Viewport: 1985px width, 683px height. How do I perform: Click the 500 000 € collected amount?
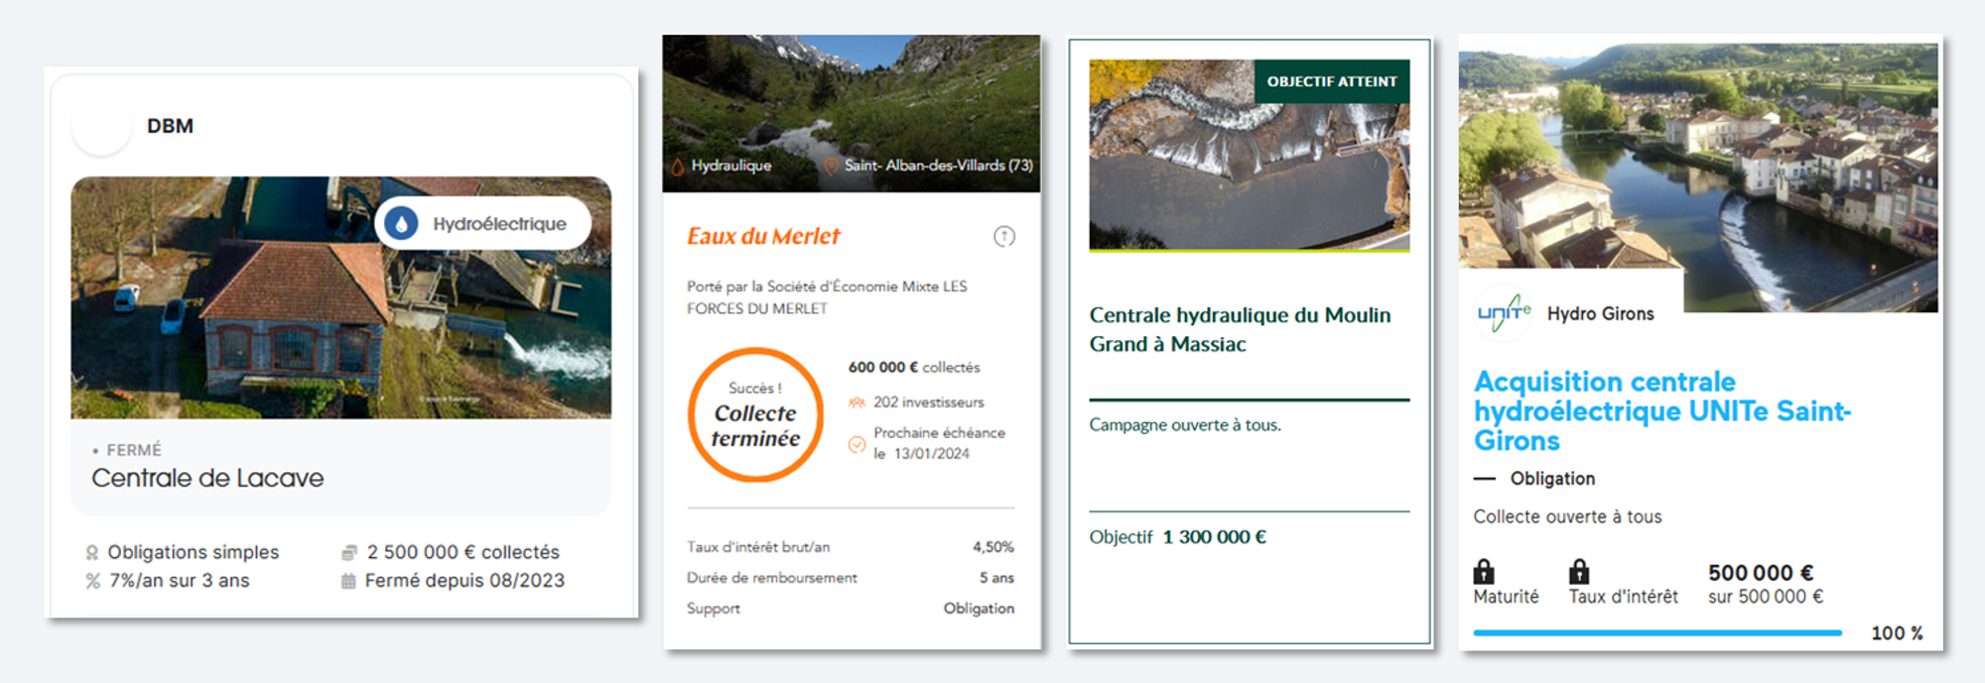(1761, 573)
